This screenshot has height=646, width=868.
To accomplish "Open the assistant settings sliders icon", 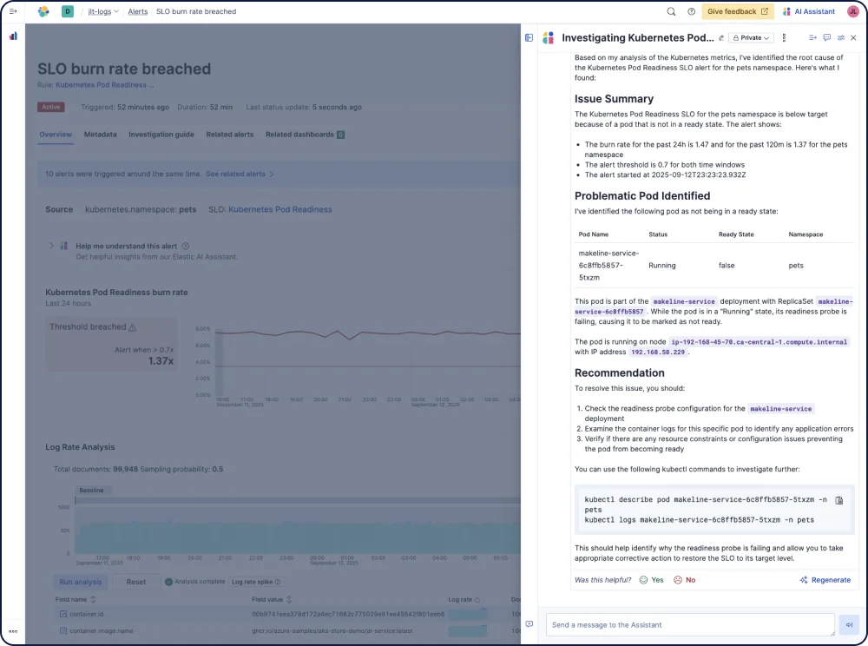I will [x=841, y=37].
